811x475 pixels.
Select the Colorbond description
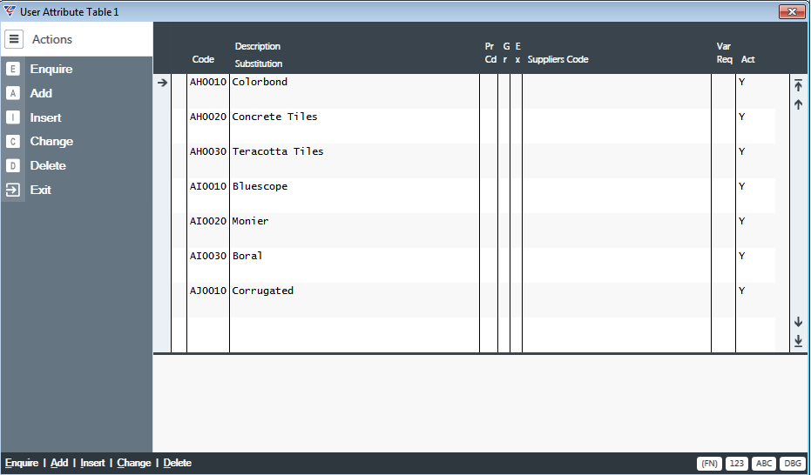click(x=260, y=82)
